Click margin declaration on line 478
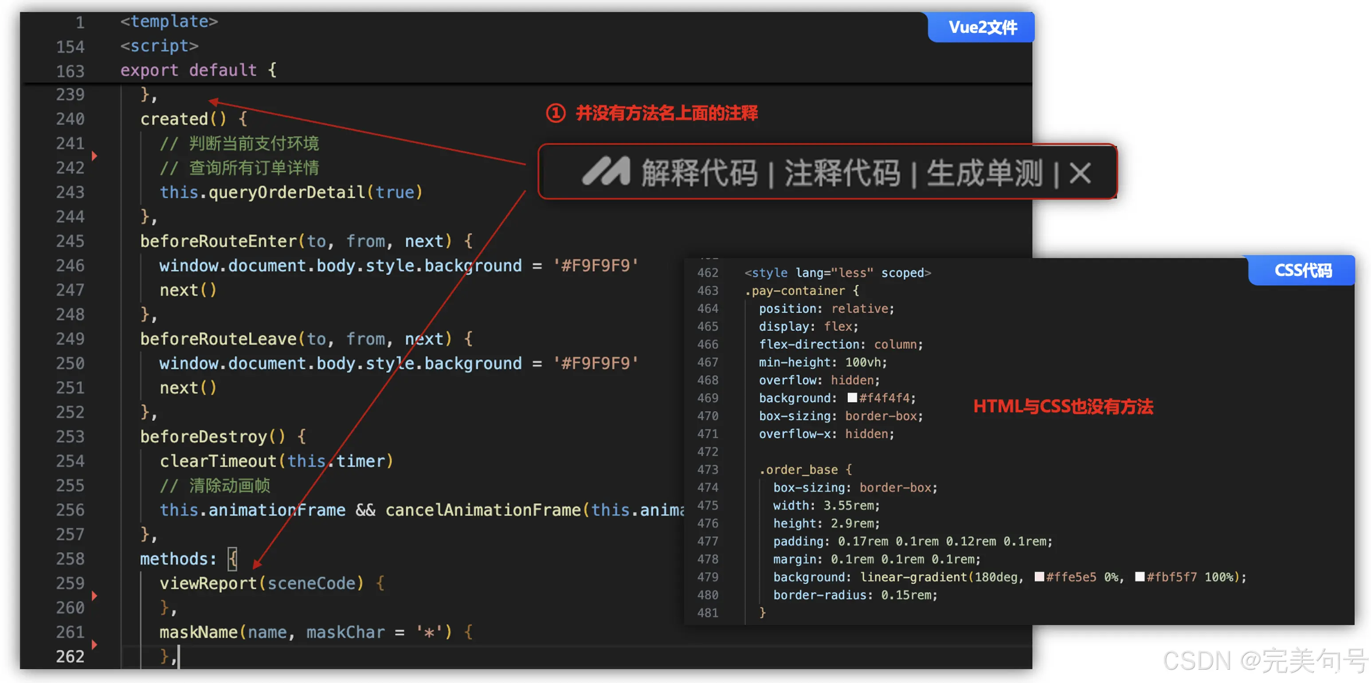This screenshot has width=1371, height=683. 877,559
